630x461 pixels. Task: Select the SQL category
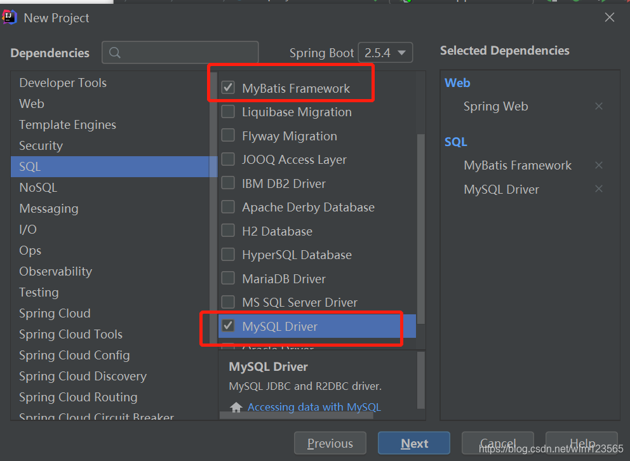point(114,166)
